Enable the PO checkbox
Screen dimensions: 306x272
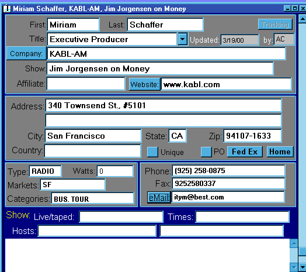click(x=206, y=152)
